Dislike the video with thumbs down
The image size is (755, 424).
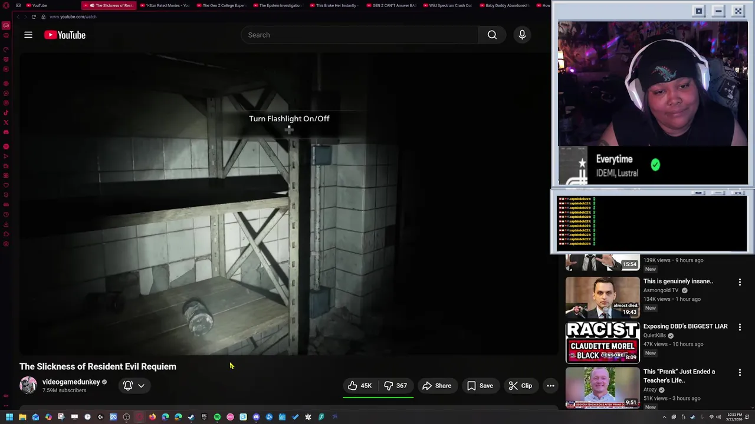click(x=396, y=386)
